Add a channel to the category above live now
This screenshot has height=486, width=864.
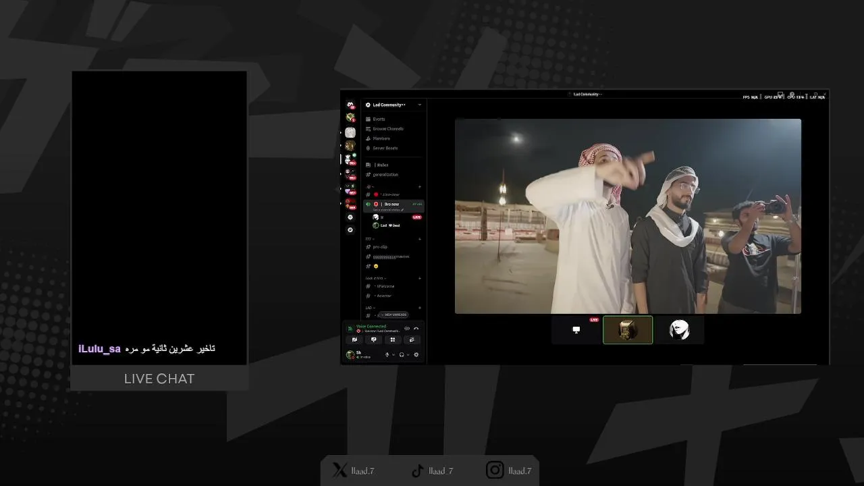[420, 187]
